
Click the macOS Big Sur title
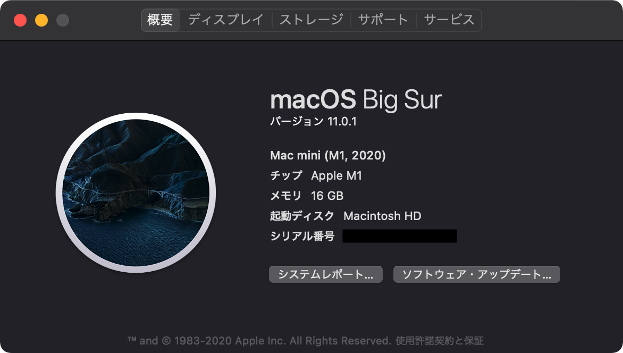(356, 99)
